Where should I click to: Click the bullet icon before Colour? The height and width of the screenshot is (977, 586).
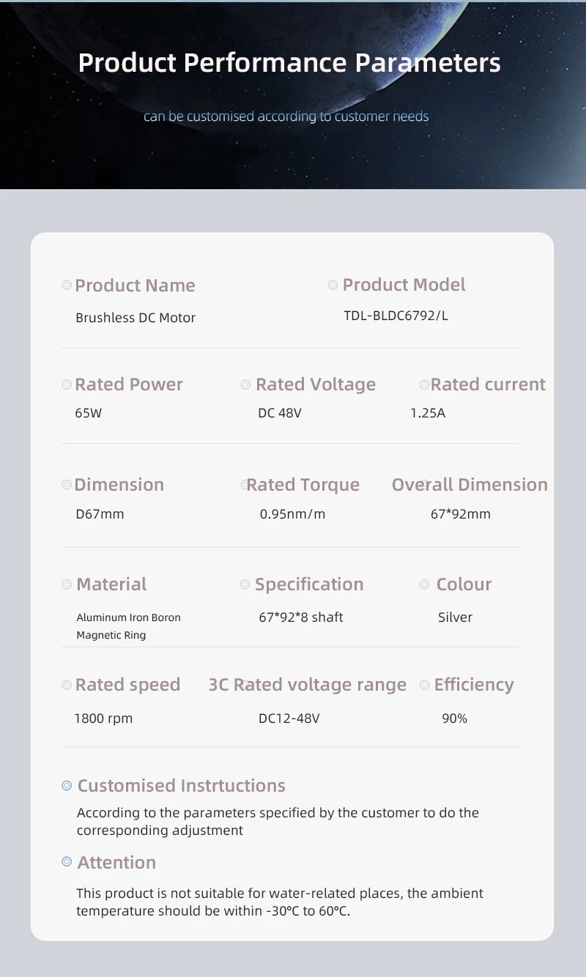pos(425,584)
